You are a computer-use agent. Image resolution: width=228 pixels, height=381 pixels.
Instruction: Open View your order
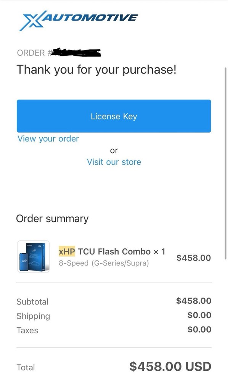(x=48, y=139)
